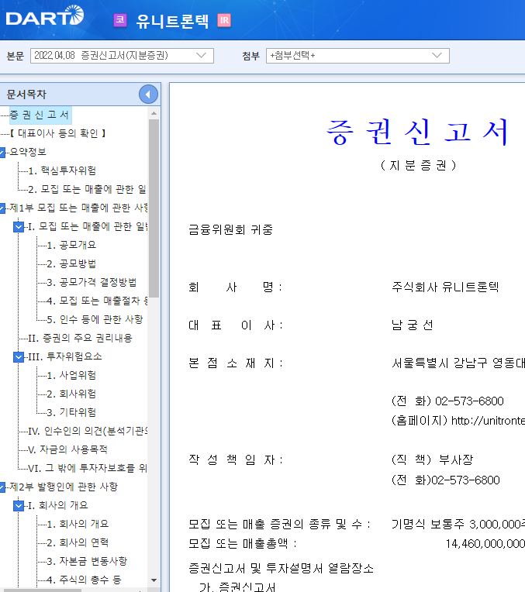Open 3. 기타위험 section
The height and width of the screenshot is (592, 525).
pyautogui.click(x=71, y=412)
